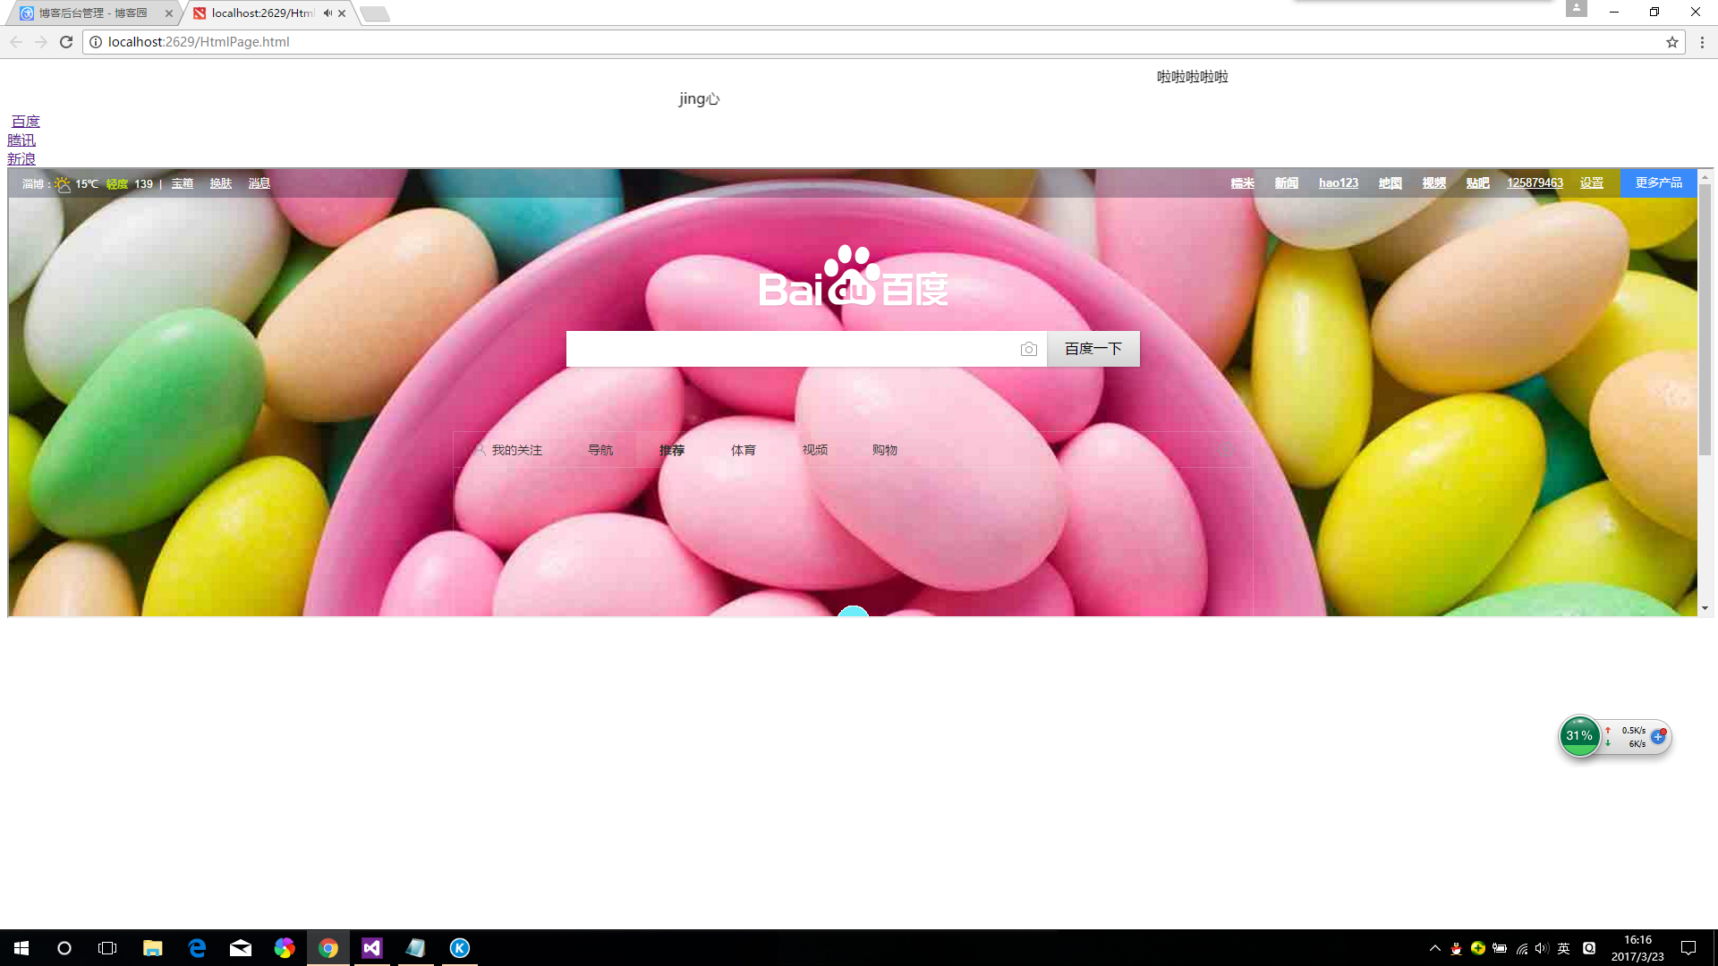
Task: Click username 125879463 link
Action: pyautogui.click(x=1535, y=183)
